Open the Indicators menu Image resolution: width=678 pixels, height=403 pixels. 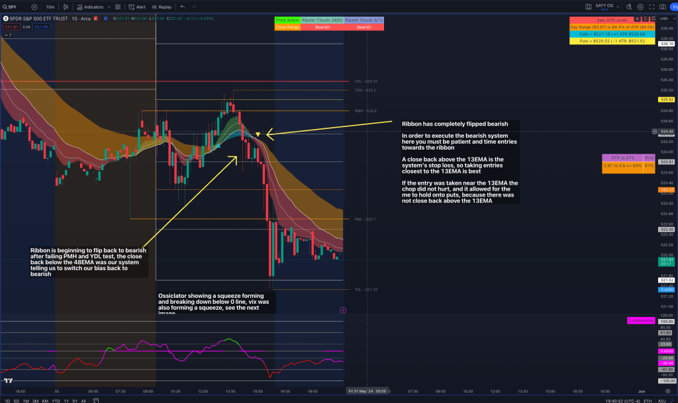click(91, 7)
